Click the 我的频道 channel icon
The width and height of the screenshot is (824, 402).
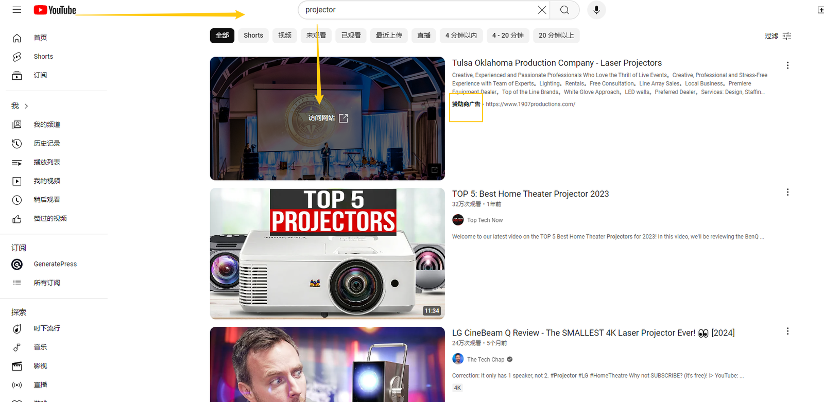pos(17,125)
